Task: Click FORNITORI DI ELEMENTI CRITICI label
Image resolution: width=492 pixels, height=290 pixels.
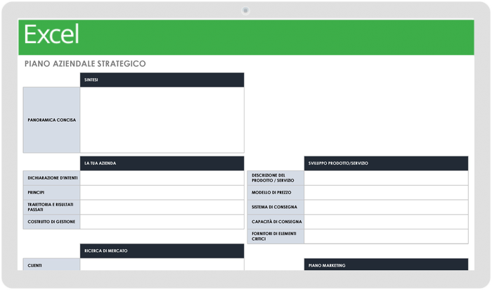Action: point(276,237)
